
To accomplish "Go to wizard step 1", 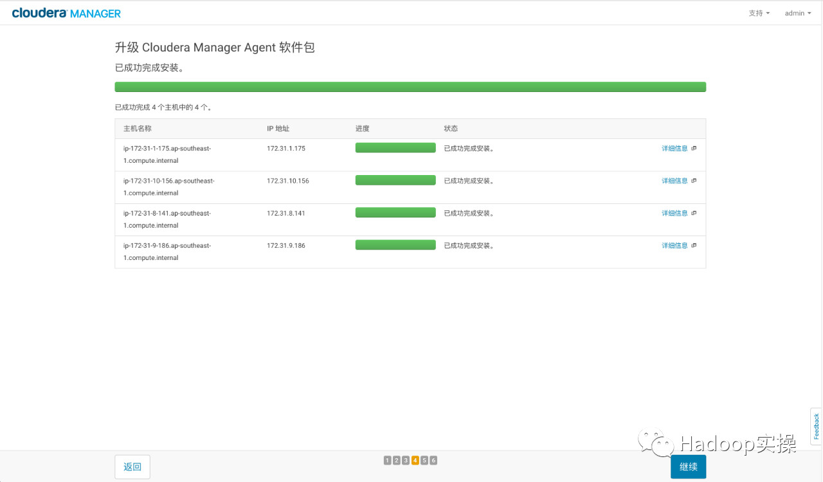I will (x=388, y=460).
